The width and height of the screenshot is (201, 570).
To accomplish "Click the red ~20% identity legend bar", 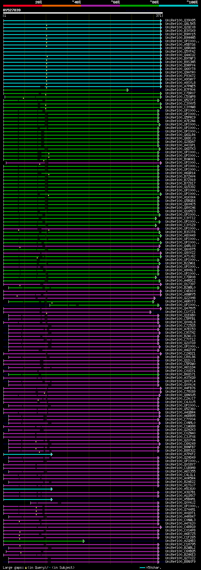I will click(x=23, y=5).
